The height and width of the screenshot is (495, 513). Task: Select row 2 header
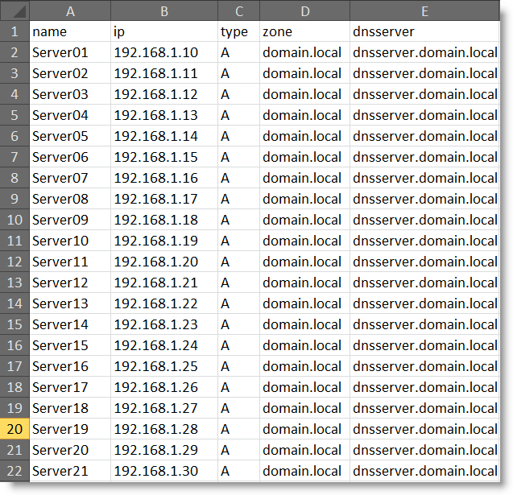(14, 52)
